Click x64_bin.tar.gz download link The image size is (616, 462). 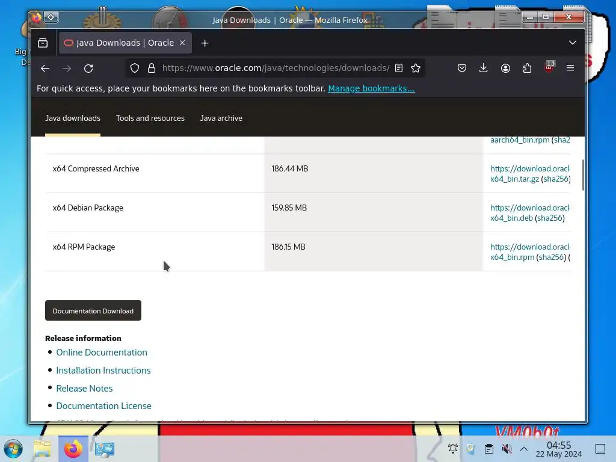tap(530, 174)
